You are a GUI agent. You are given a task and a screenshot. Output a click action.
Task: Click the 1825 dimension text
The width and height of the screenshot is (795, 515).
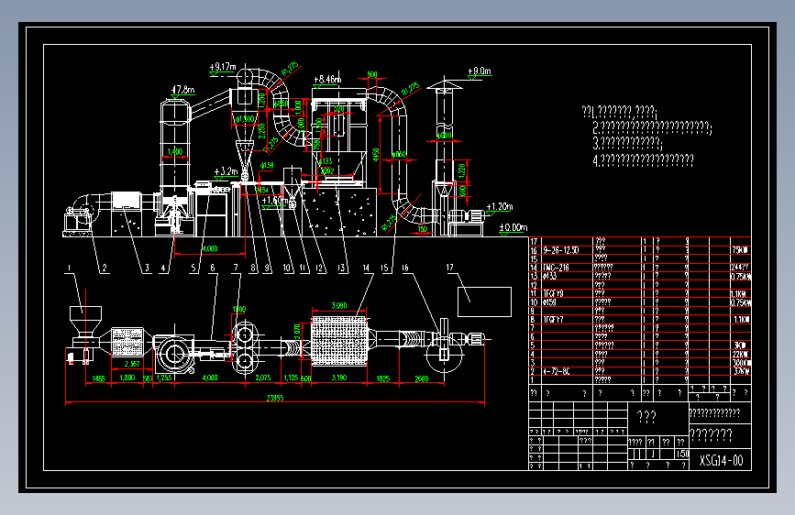click(382, 378)
